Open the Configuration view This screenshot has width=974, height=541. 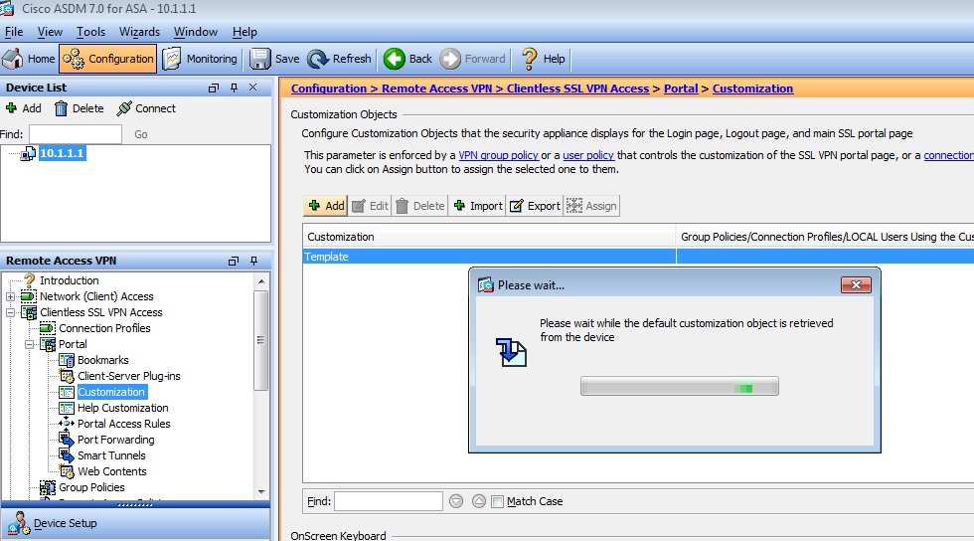(x=108, y=59)
